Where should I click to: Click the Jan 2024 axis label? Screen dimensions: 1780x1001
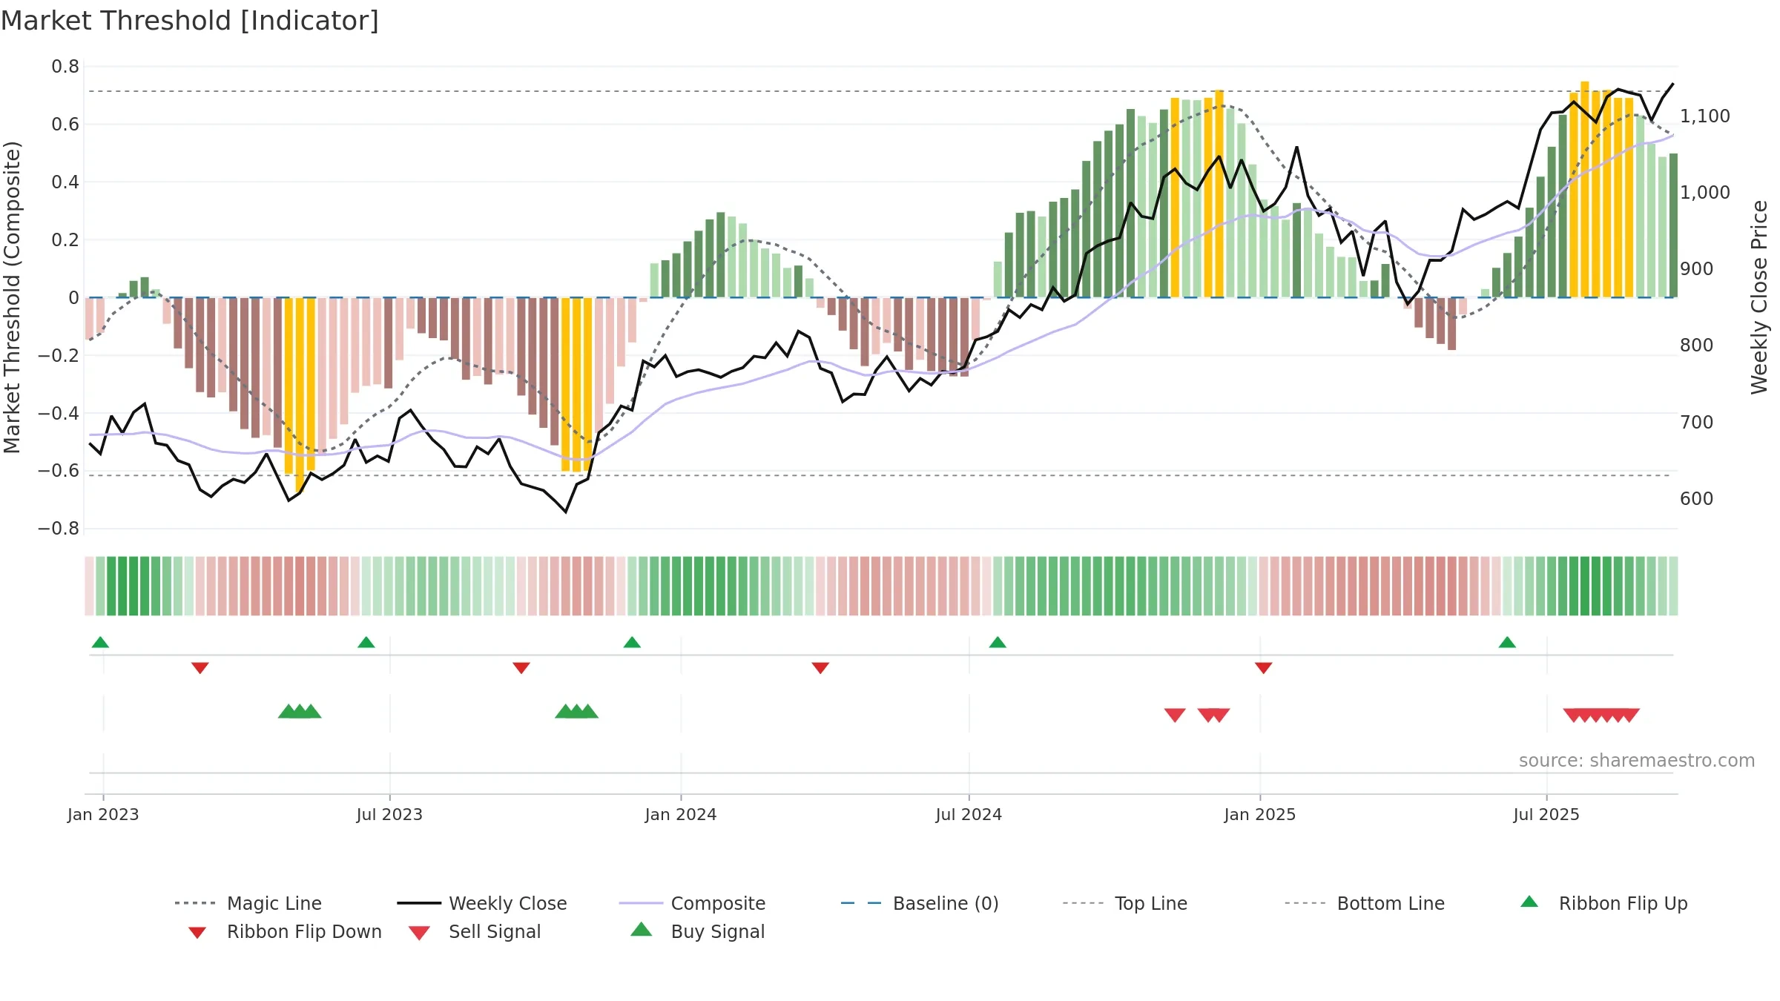click(x=681, y=815)
